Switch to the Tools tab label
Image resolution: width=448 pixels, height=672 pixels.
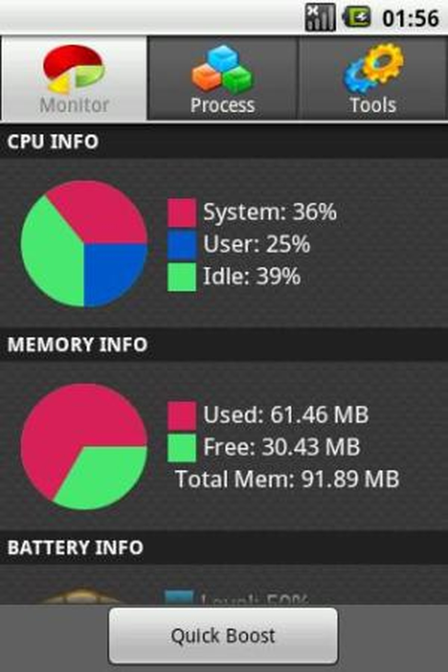pos(373,105)
